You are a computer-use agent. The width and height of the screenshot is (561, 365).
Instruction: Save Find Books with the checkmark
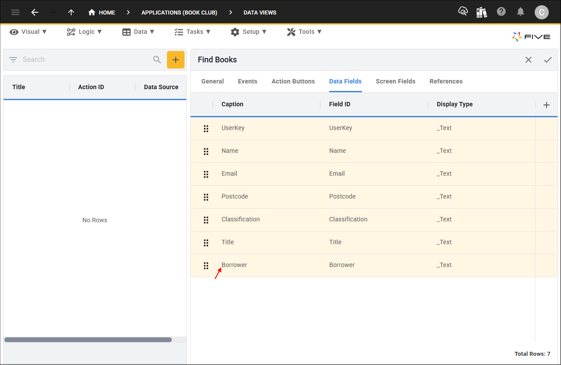(547, 60)
